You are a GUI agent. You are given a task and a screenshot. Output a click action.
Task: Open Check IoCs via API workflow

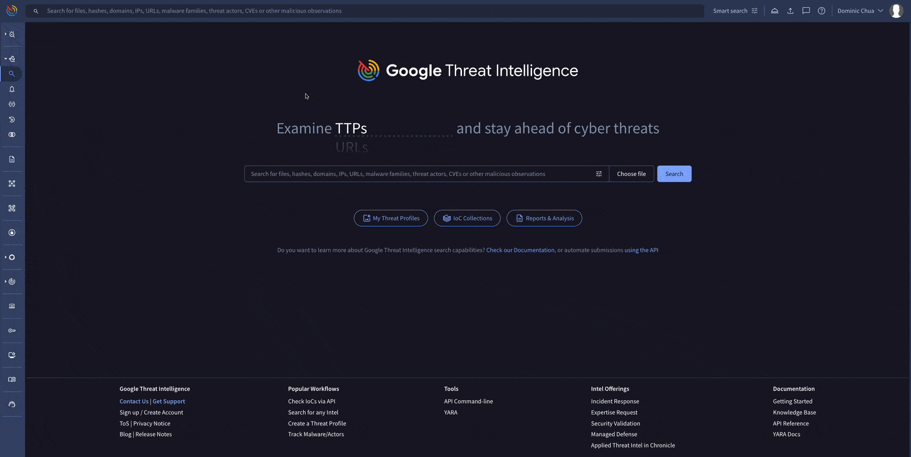point(312,402)
